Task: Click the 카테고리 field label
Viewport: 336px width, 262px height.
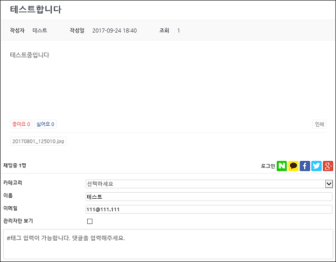Action: [13, 183]
